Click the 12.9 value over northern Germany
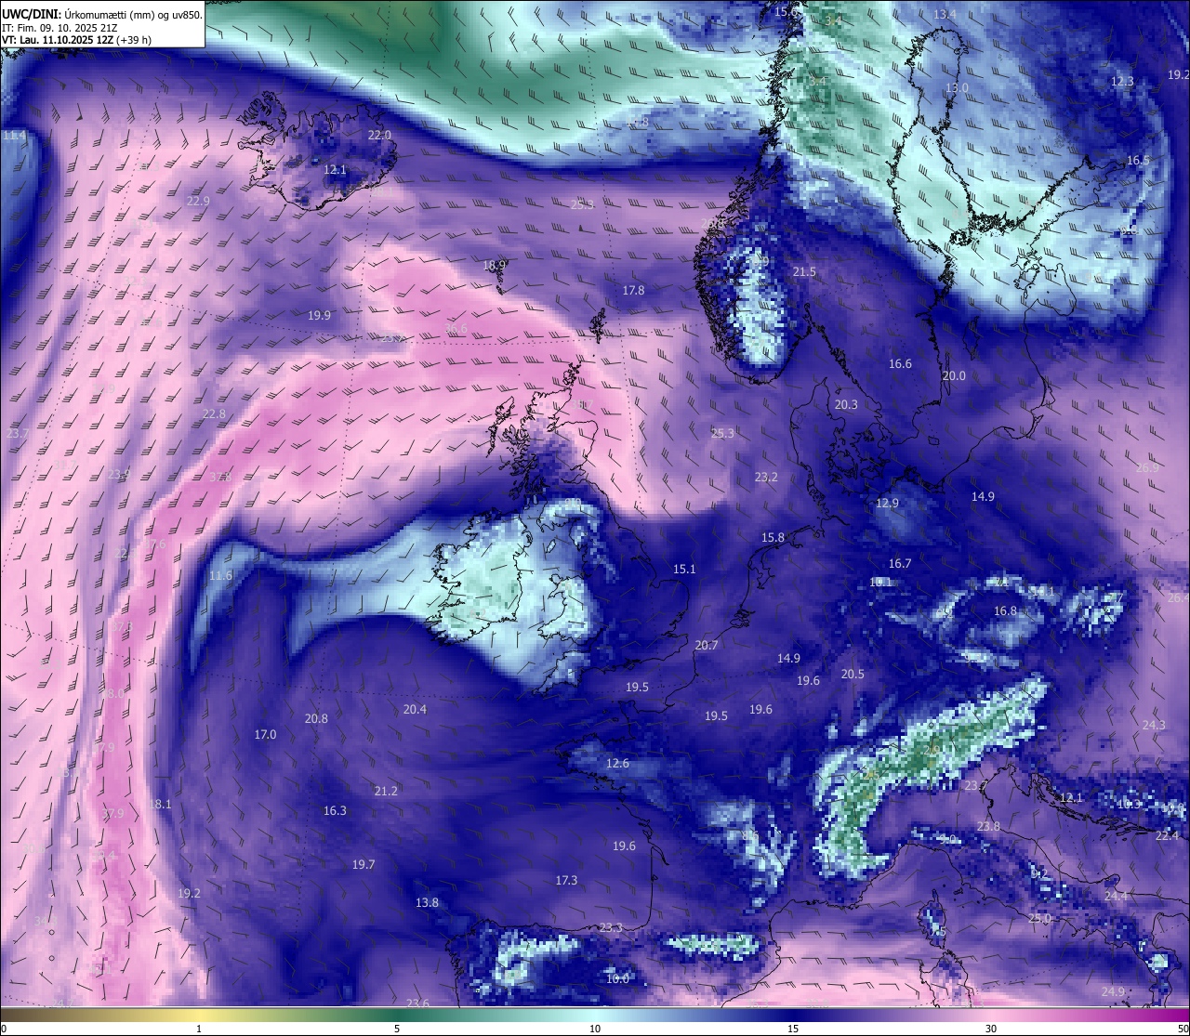The image size is (1190, 1036). pos(887,503)
